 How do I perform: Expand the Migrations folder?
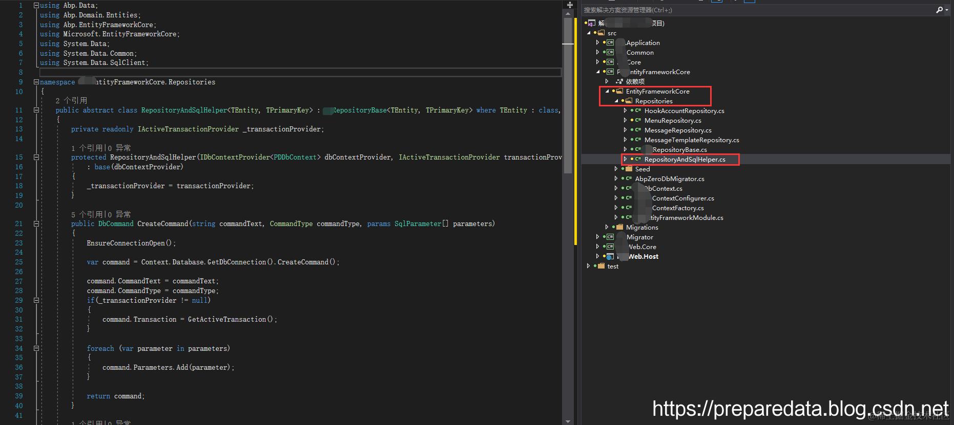[607, 227]
